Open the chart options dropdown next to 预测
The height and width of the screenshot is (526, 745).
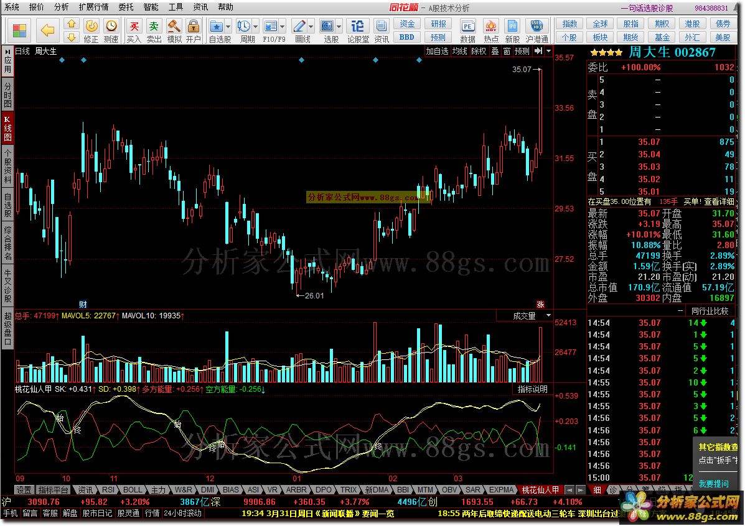point(549,51)
